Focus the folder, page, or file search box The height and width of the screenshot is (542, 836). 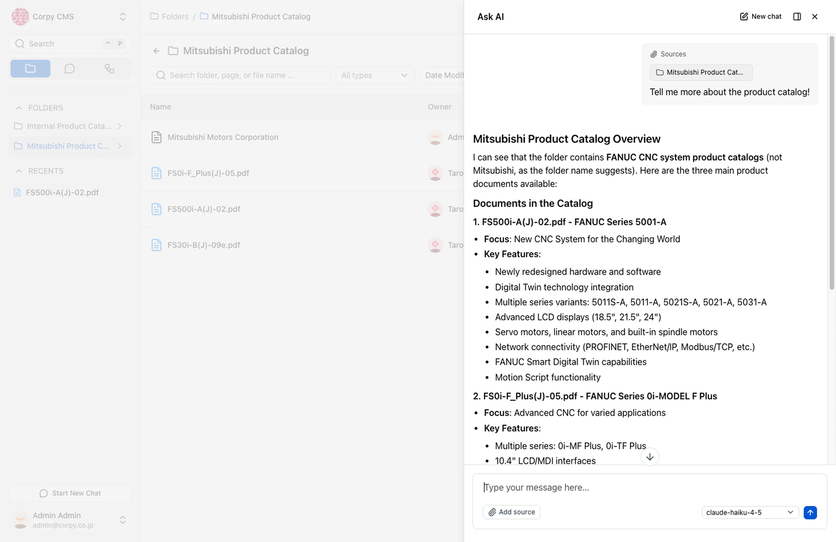tap(240, 75)
